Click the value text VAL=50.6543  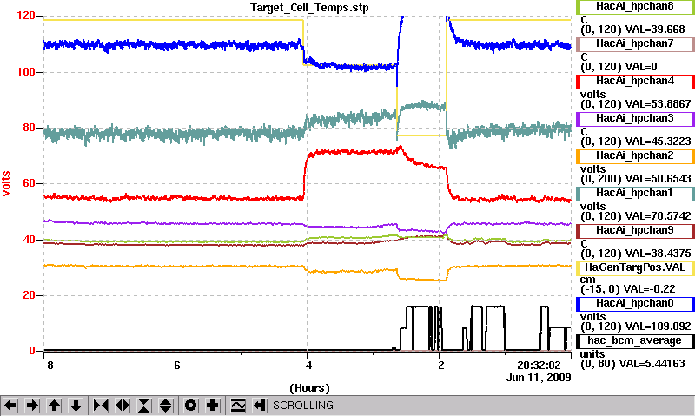click(658, 179)
